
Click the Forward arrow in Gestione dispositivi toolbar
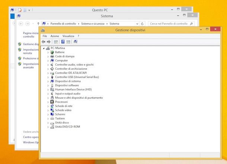(x=49, y=42)
